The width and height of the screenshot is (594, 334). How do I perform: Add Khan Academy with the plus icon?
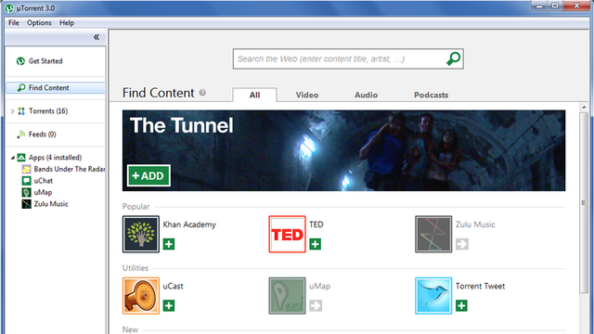pos(169,244)
